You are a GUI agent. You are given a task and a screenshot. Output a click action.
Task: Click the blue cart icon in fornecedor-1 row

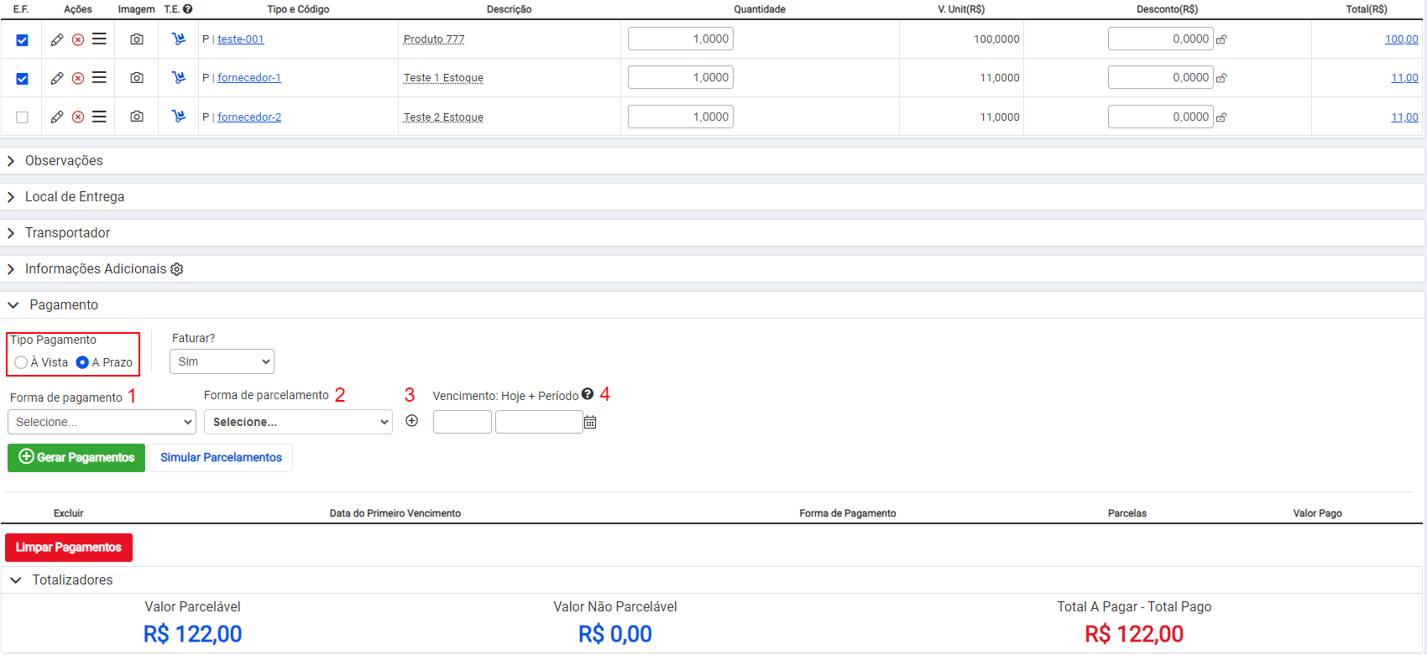[179, 77]
